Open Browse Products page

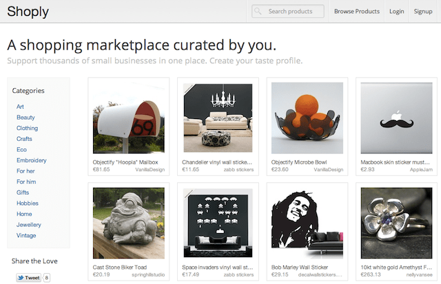pyautogui.click(x=357, y=12)
